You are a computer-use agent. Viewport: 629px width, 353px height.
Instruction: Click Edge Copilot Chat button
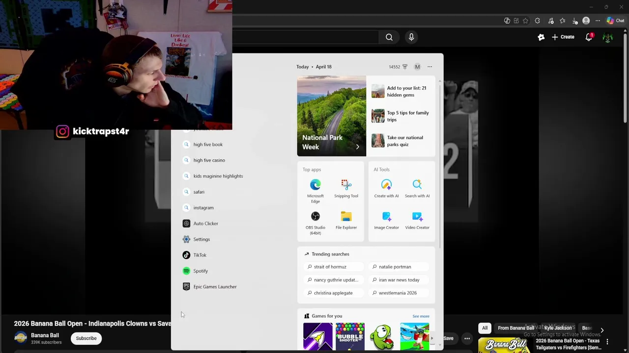coord(616,21)
